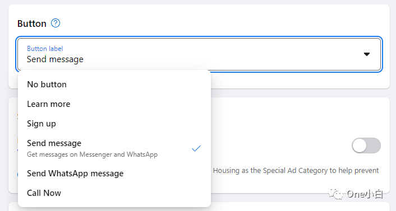
Task: Pick the 'Sign up' option
Action: (114, 124)
